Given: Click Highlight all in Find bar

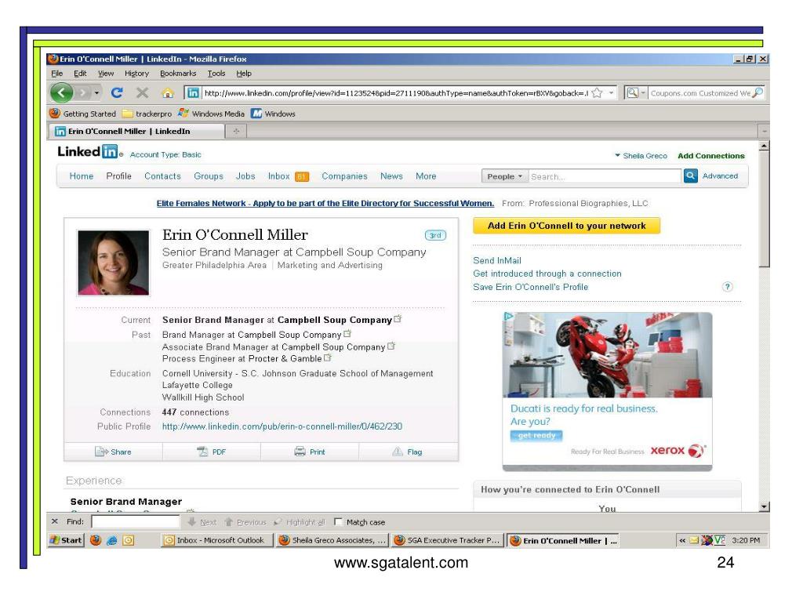Looking at the screenshot, I should coord(300,522).
